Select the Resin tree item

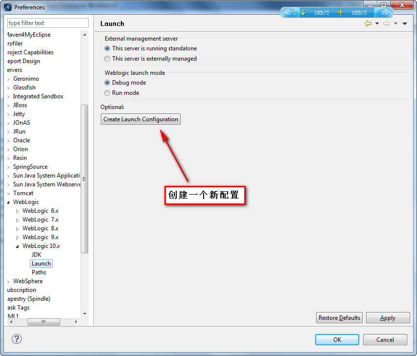20,158
